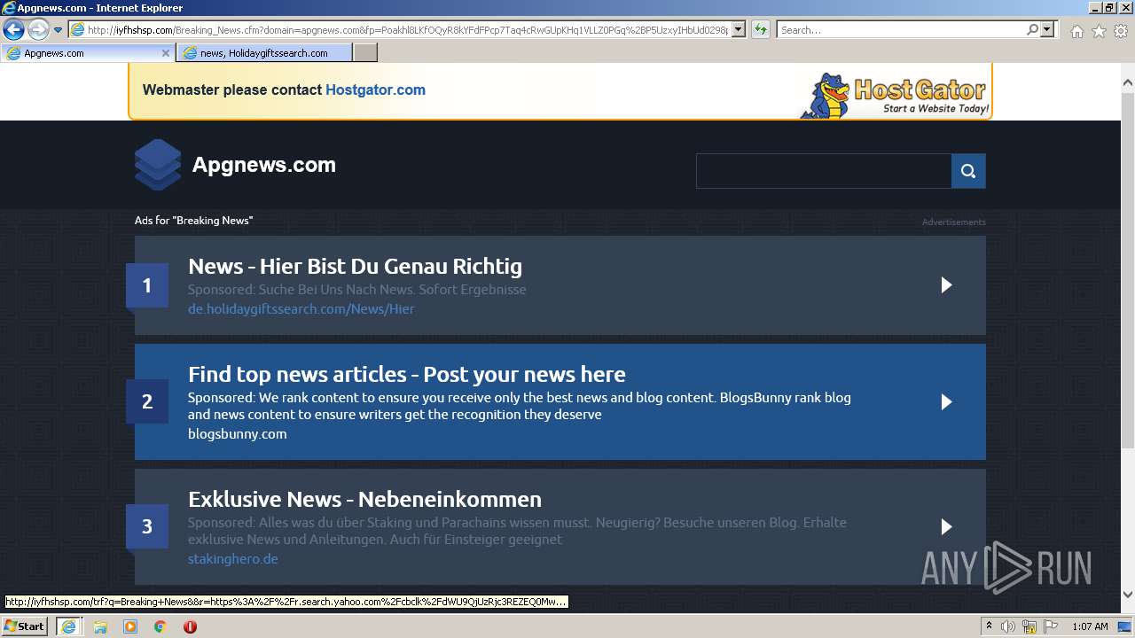1135x638 pixels.
Task: Open the Windows Start button
Action: 24,626
